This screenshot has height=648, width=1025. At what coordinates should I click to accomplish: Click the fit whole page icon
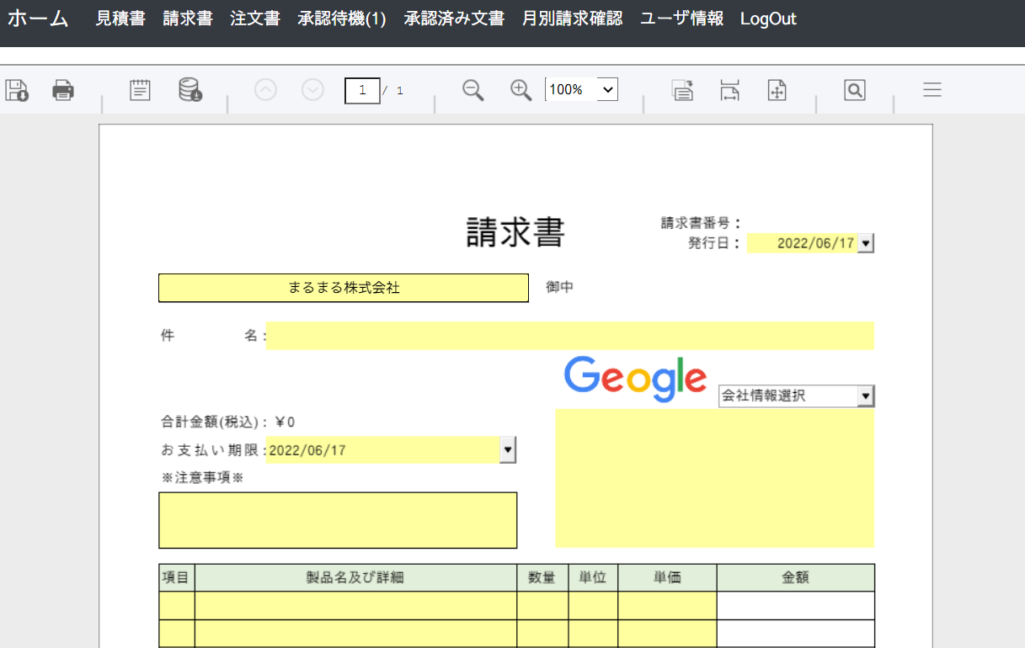click(777, 90)
